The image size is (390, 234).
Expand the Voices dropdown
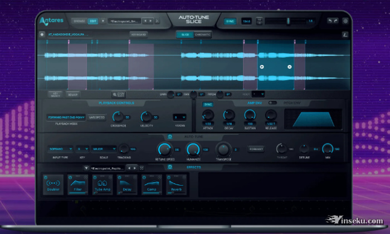click(x=179, y=117)
